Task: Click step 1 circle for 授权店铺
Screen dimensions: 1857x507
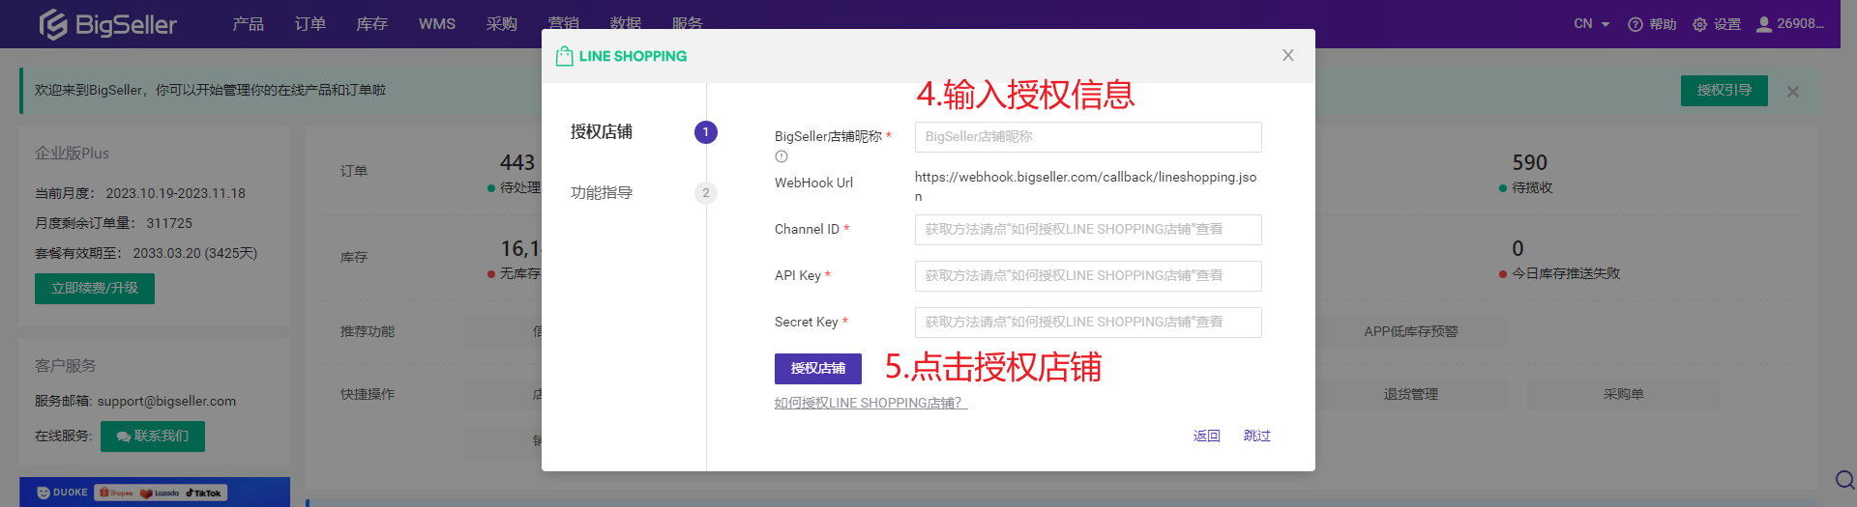Action: pos(706,132)
